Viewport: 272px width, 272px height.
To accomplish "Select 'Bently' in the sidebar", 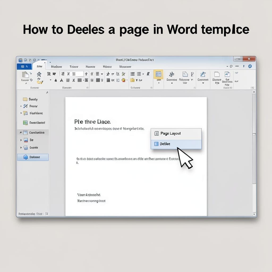I will (33, 99).
